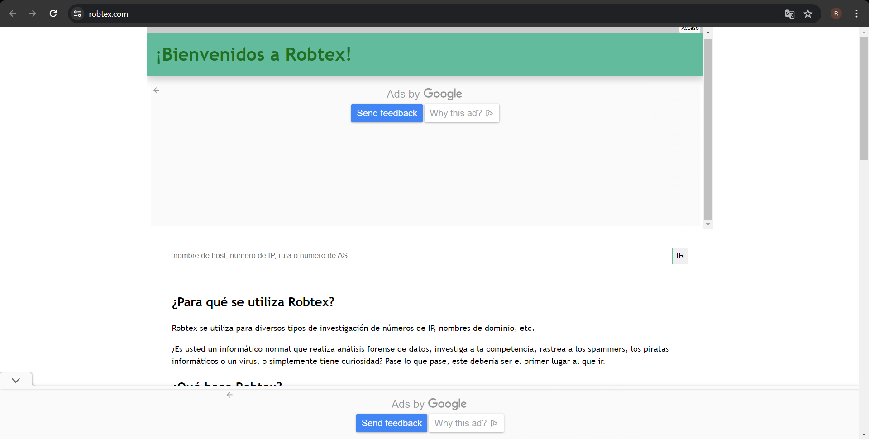Click the browser forward arrow
869x439 pixels.
pyautogui.click(x=33, y=14)
